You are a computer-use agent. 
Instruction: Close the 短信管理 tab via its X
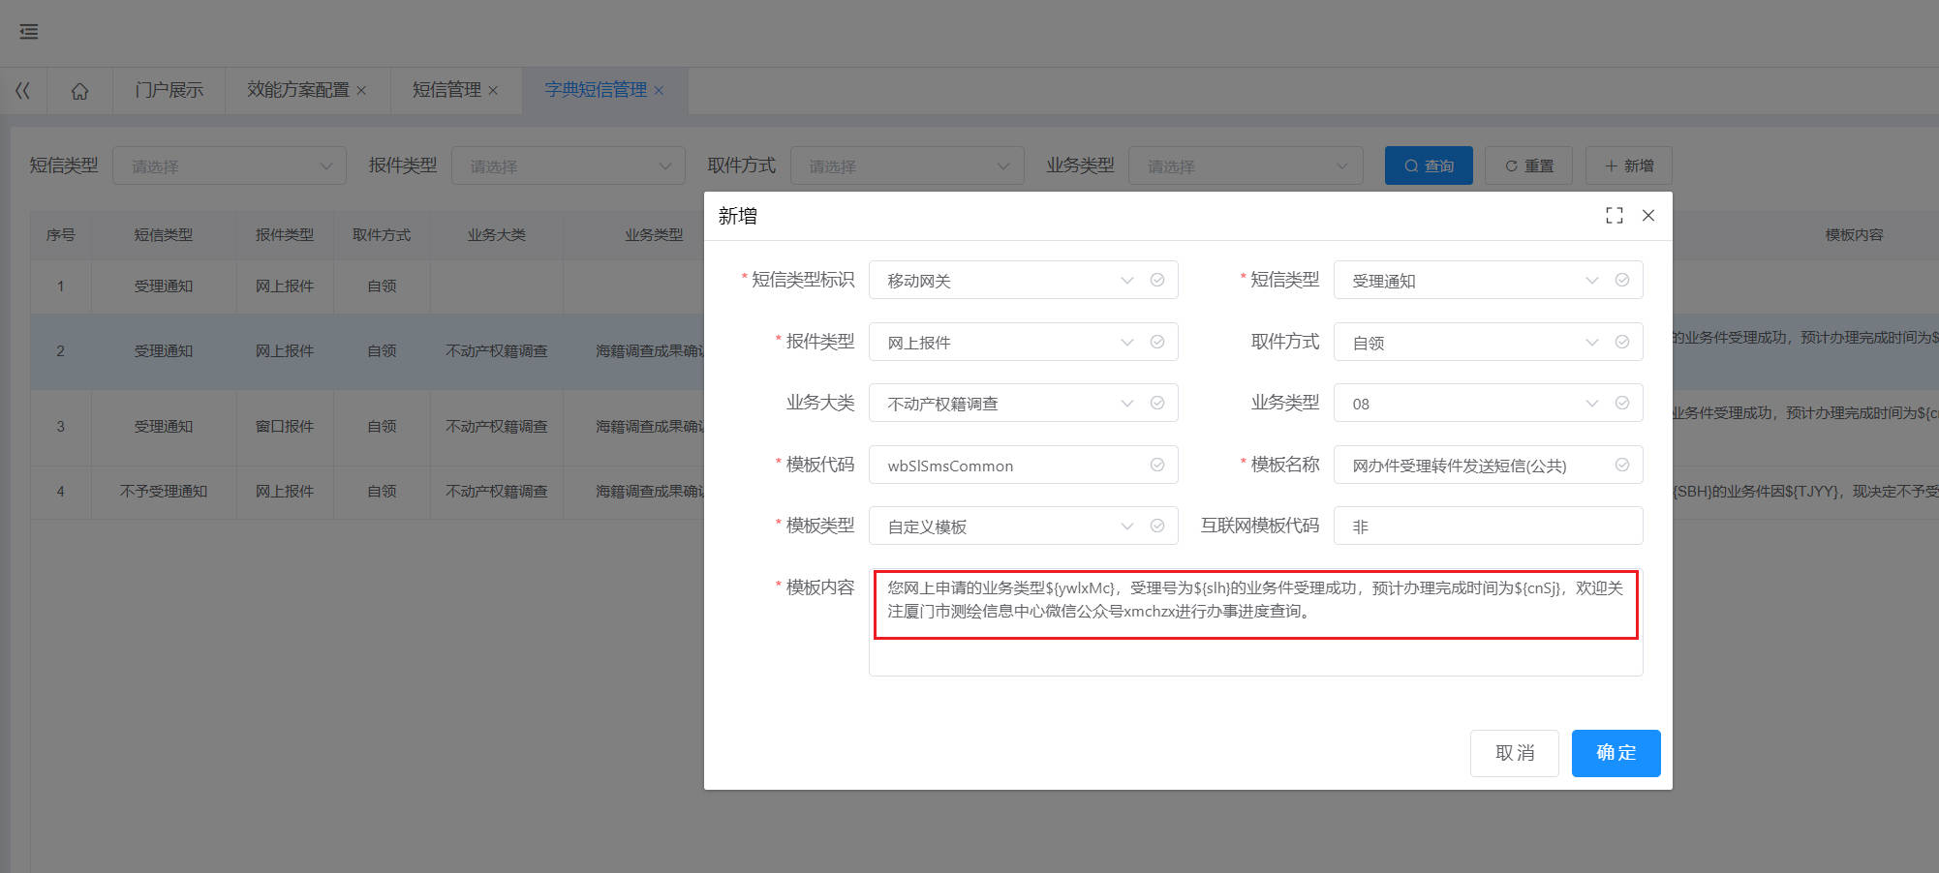point(493,91)
